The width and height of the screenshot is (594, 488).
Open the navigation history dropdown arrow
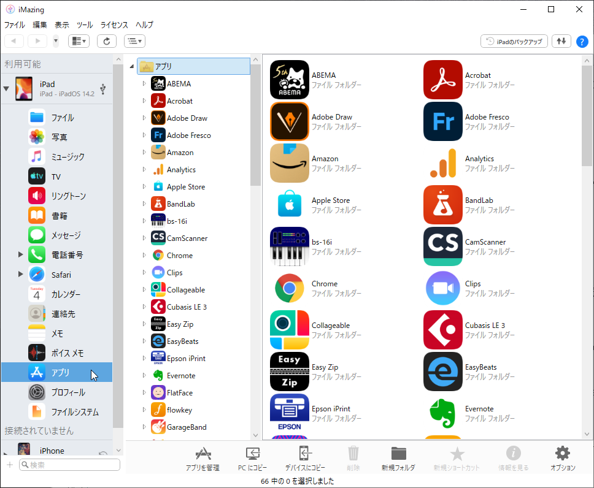click(56, 41)
